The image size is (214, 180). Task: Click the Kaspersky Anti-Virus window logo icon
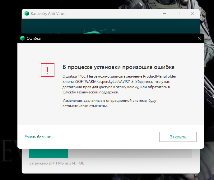coord(27,13)
